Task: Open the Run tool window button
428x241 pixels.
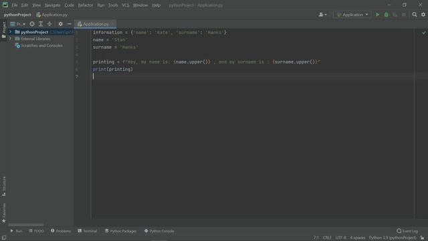Action: pyautogui.click(x=16, y=231)
